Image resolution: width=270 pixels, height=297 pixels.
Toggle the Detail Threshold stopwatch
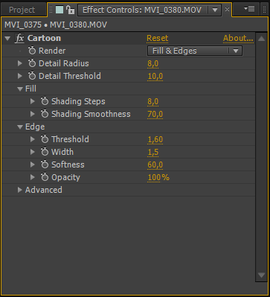pyautogui.click(x=32, y=76)
